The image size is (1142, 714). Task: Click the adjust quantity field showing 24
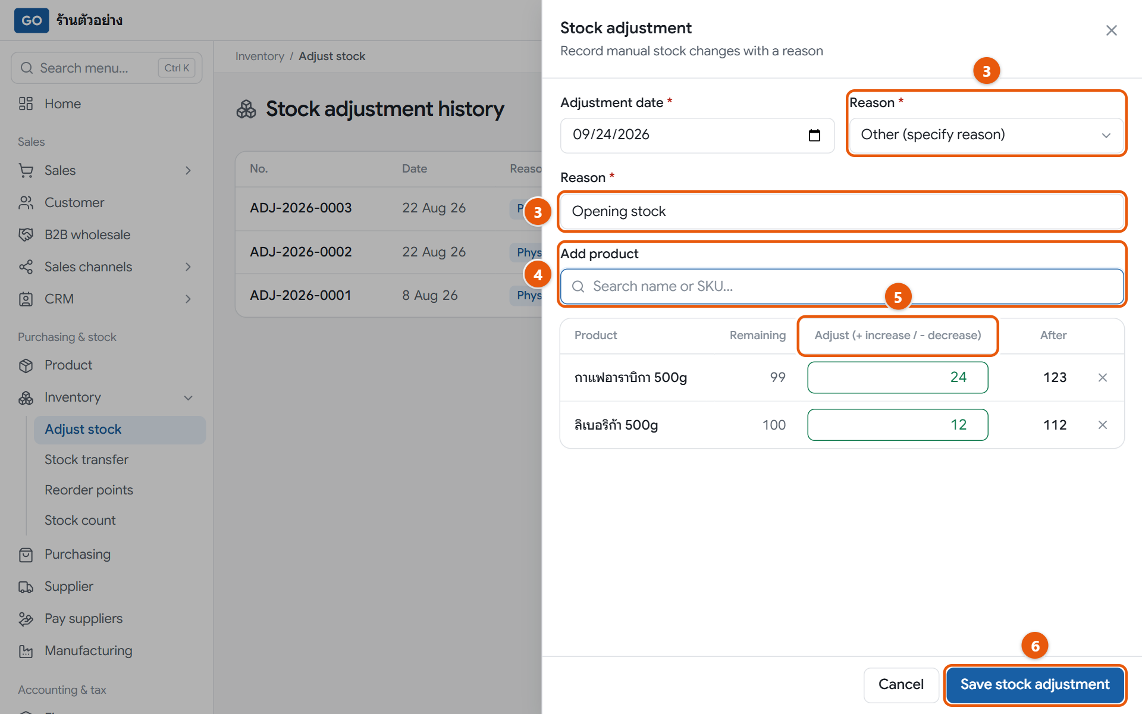898,377
